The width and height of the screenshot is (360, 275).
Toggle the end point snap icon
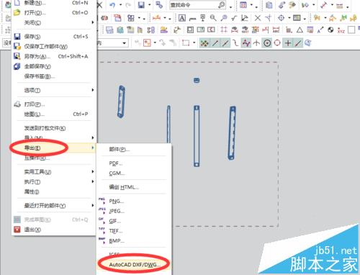pyautogui.click(x=215, y=43)
